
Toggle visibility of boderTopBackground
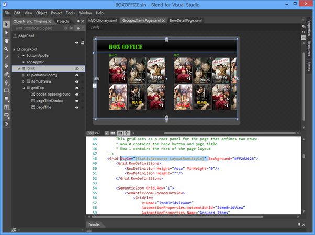pos(76,94)
